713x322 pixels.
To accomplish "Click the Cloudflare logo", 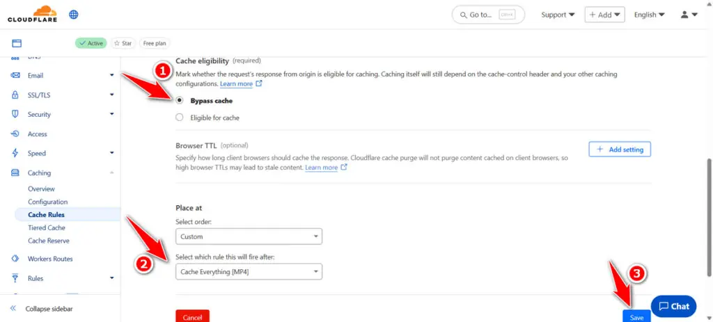I will point(33,14).
